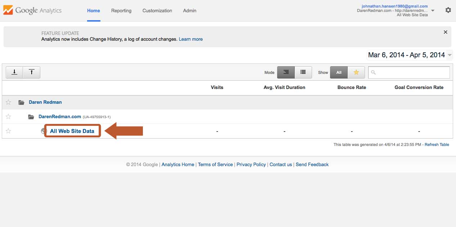Show only starred accounts
The width and height of the screenshot is (456, 227).
click(x=356, y=72)
